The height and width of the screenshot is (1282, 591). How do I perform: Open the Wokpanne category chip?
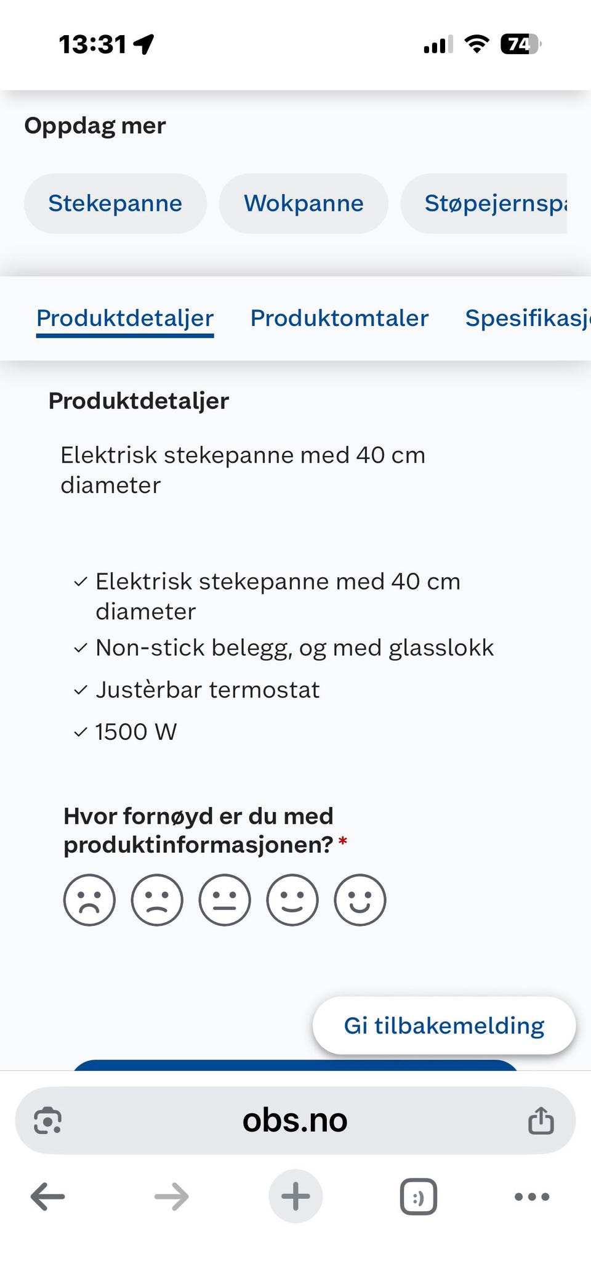(x=304, y=203)
